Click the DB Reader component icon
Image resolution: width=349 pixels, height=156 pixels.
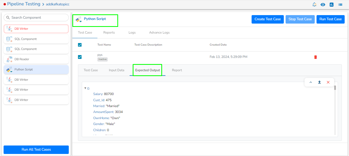(9, 59)
